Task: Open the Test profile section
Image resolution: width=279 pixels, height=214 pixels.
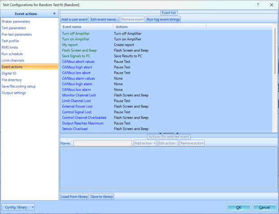Action: point(10,41)
